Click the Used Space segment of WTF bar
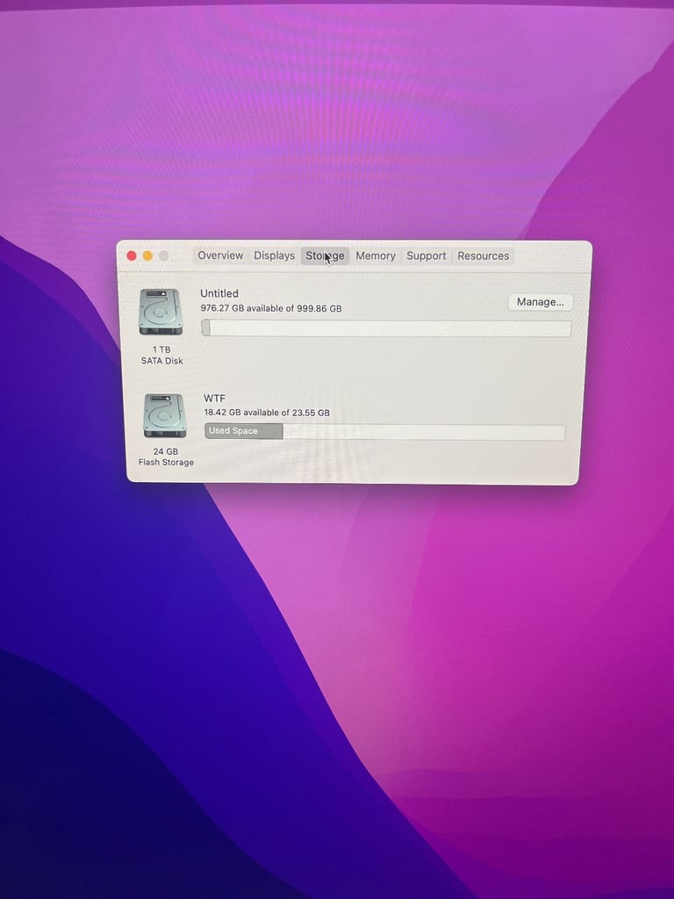 coord(244,431)
